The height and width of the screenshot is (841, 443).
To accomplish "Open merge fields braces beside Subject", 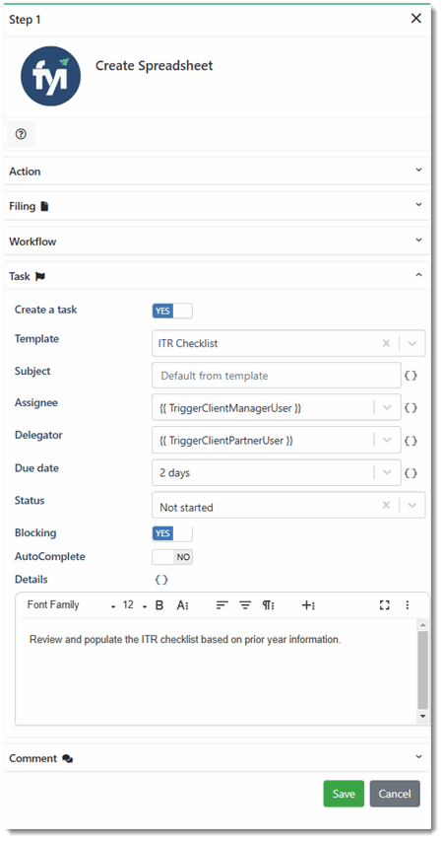I will coord(411,376).
